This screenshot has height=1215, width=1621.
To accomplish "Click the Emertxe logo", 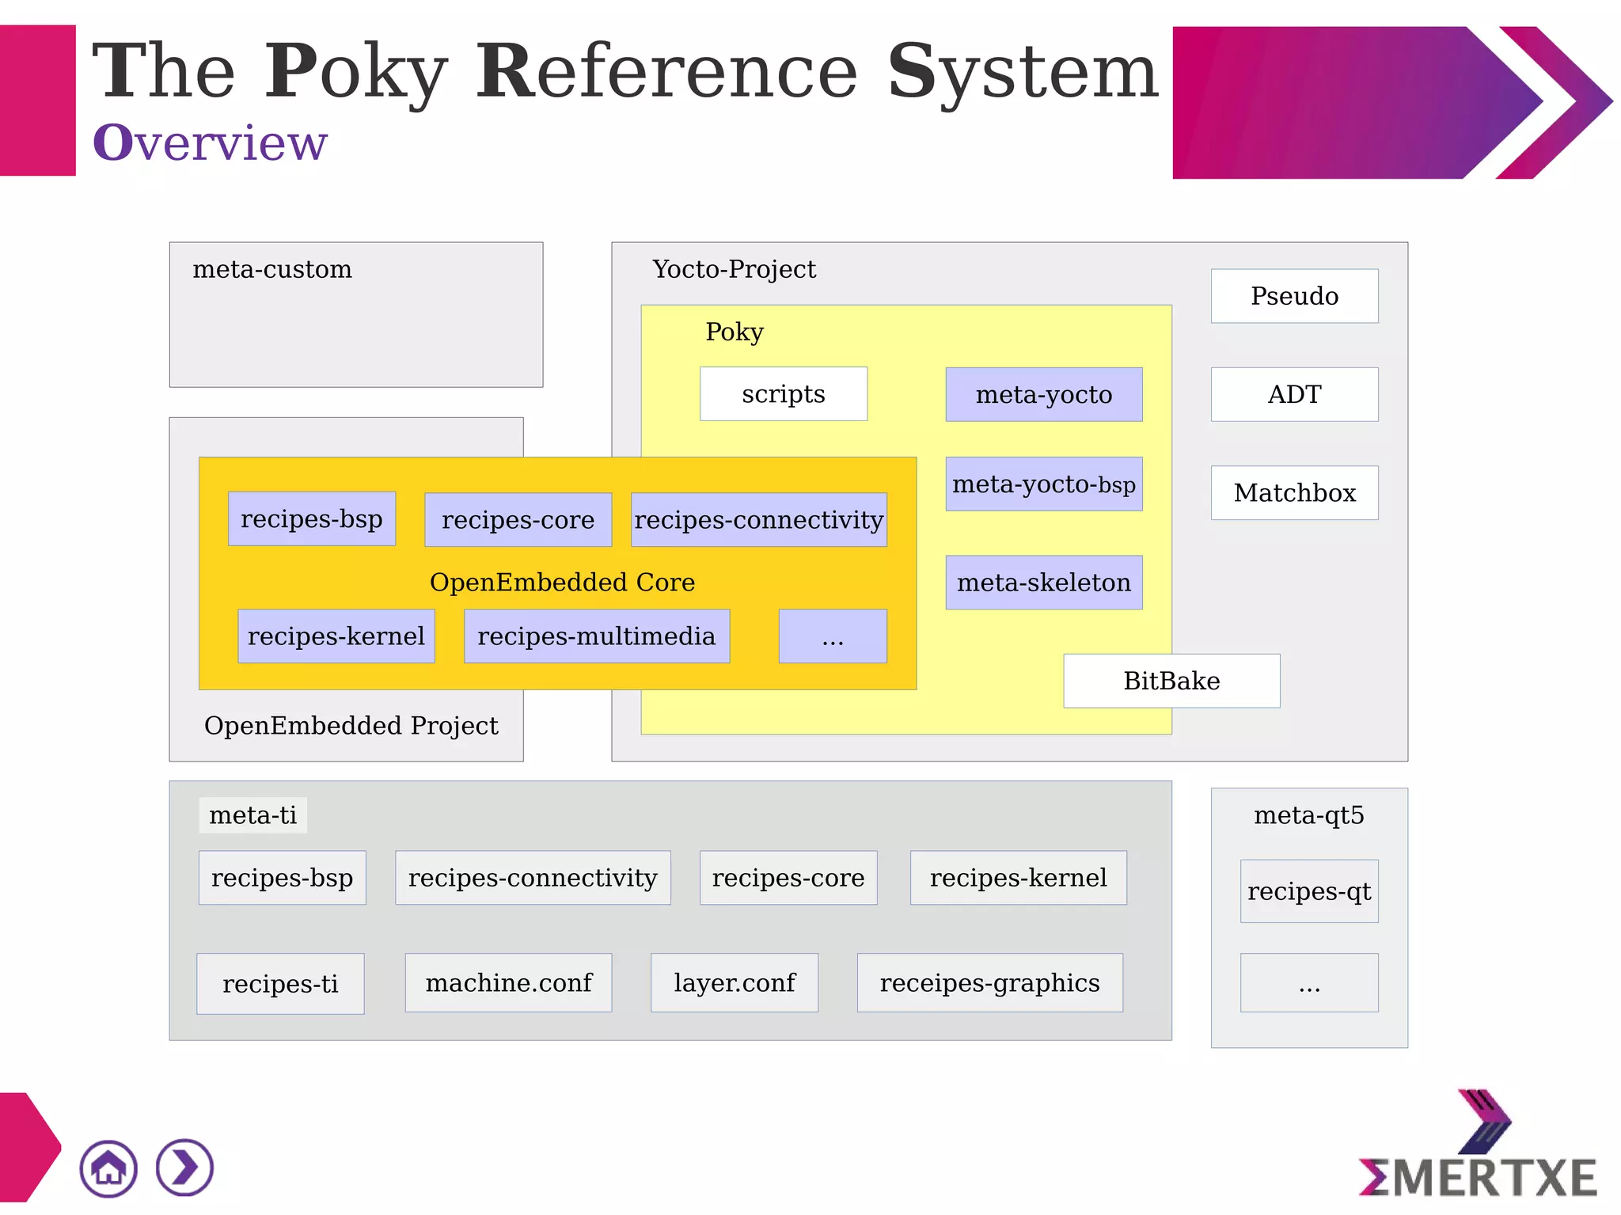I will pyautogui.click(x=1479, y=1148).
